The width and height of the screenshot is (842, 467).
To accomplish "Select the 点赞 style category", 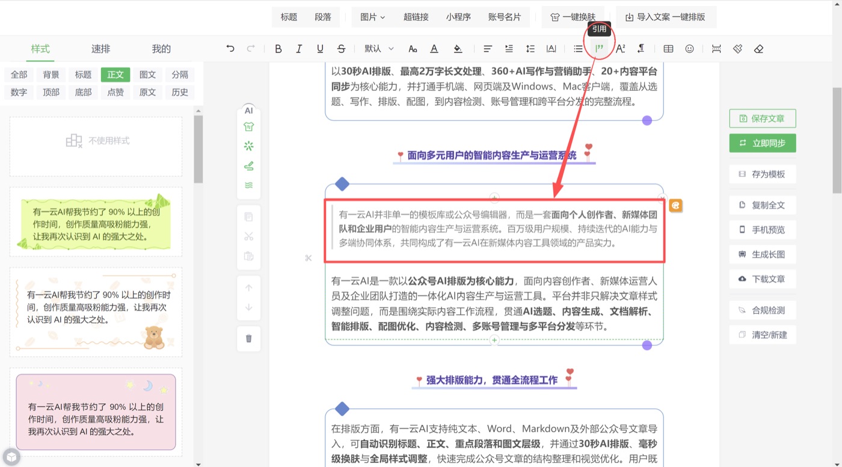I will click(115, 92).
